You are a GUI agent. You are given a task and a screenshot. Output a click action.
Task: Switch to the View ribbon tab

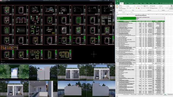pos(149,4)
